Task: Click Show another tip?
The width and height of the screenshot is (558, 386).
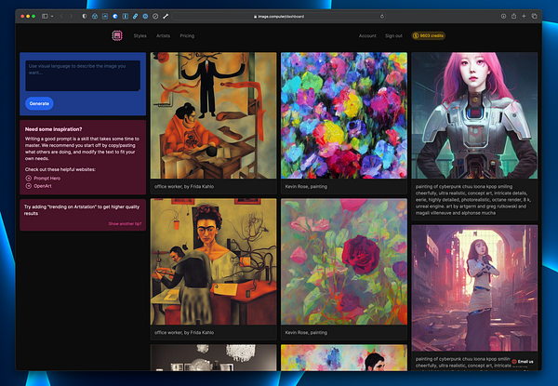Action: (x=125, y=224)
